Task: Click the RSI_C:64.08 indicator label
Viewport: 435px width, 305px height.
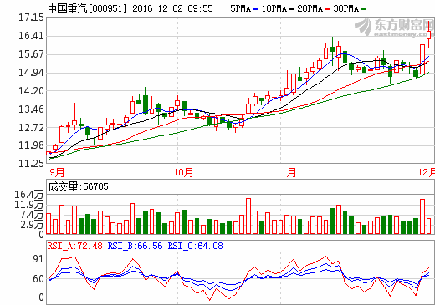Action: point(195,246)
